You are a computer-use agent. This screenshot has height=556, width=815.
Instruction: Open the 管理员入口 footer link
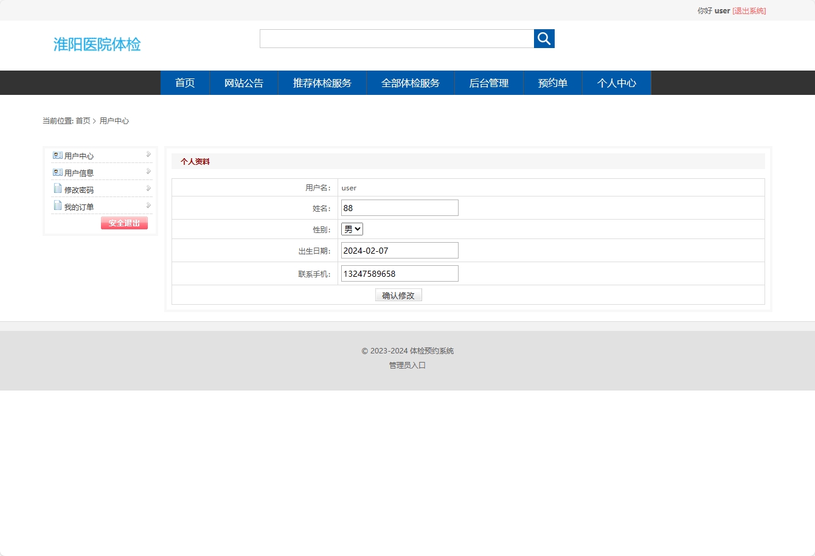[x=407, y=365]
